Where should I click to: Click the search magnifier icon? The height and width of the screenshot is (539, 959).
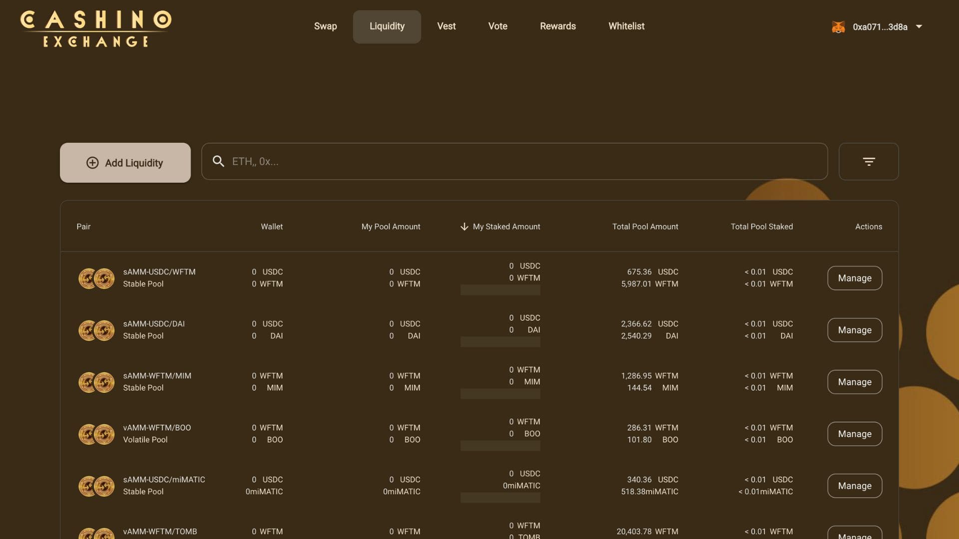pyautogui.click(x=218, y=161)
